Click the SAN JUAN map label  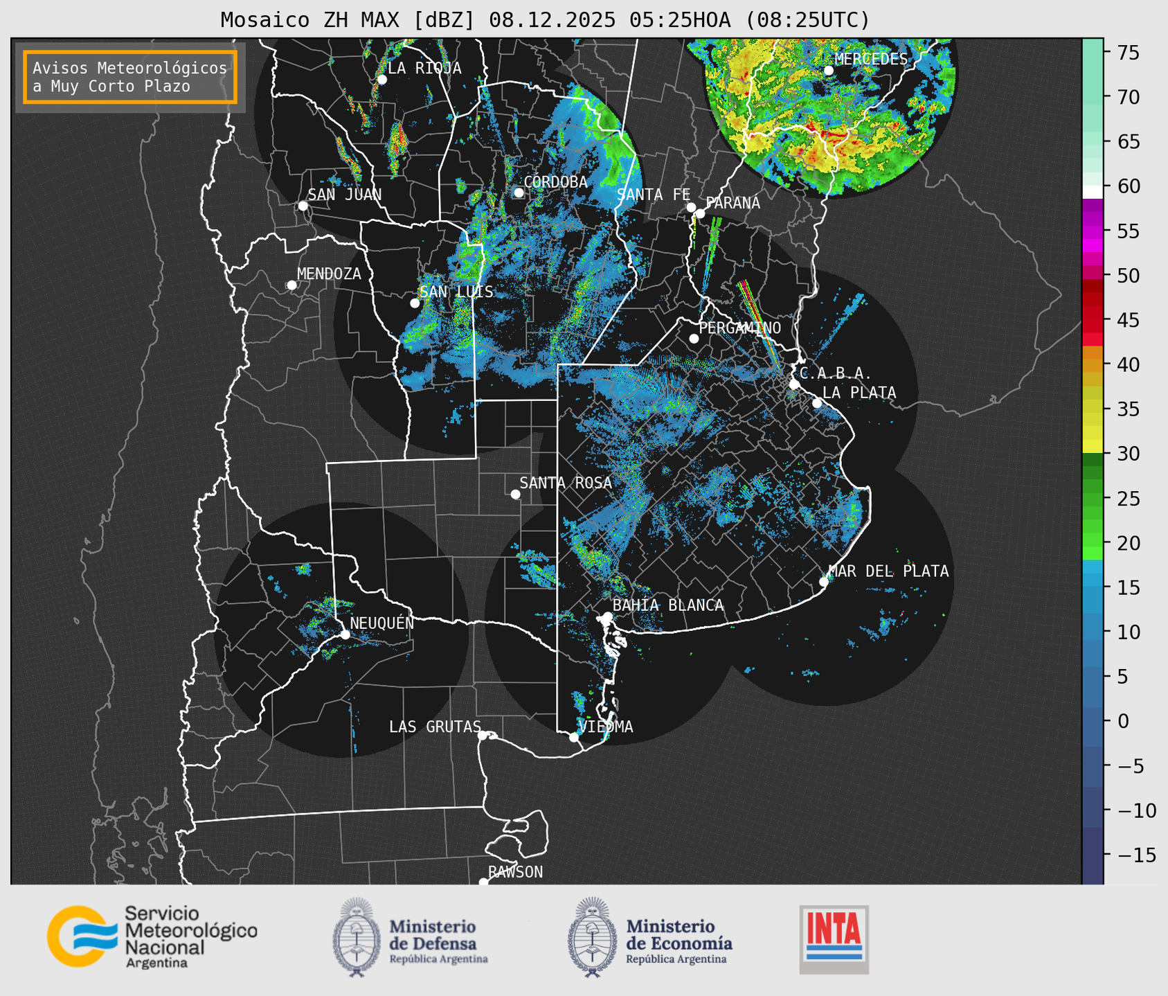point(345,195)
